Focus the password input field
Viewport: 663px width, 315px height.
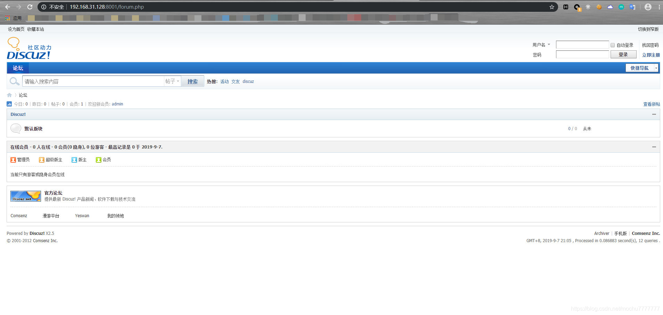coord(582,54)
